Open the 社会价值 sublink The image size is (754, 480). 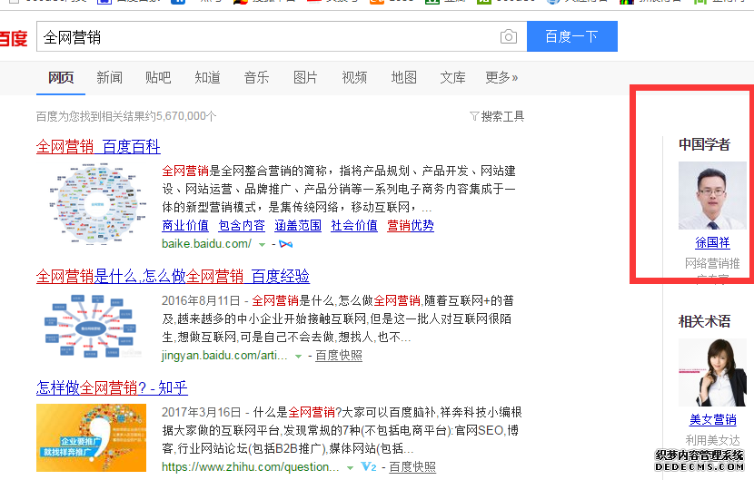(354, 225)
